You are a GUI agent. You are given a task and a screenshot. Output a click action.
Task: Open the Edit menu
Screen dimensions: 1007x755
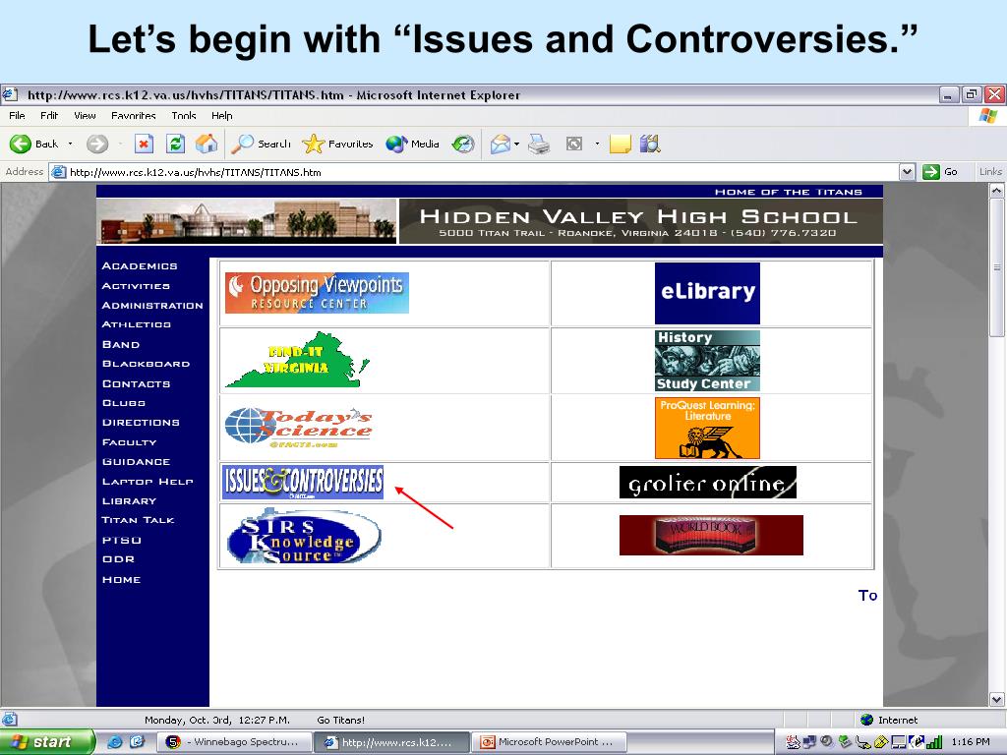click(49, 116)
